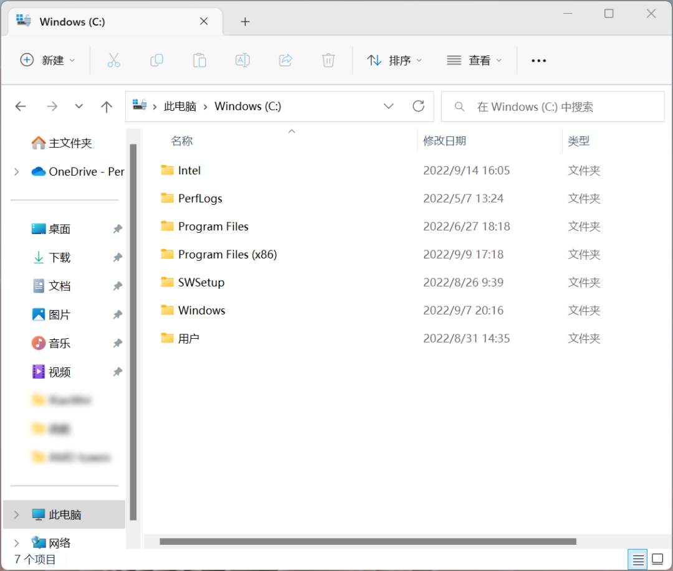This screenshot has width=673, height=571.
Task: Switch to details view layout icon
Action: point(638,560)
